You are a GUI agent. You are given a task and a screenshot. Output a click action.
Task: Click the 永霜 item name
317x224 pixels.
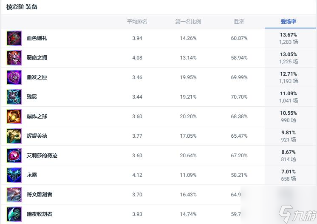point(32,175)
